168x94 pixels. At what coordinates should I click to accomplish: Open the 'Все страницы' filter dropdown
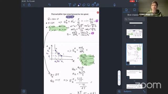[133, 15]
